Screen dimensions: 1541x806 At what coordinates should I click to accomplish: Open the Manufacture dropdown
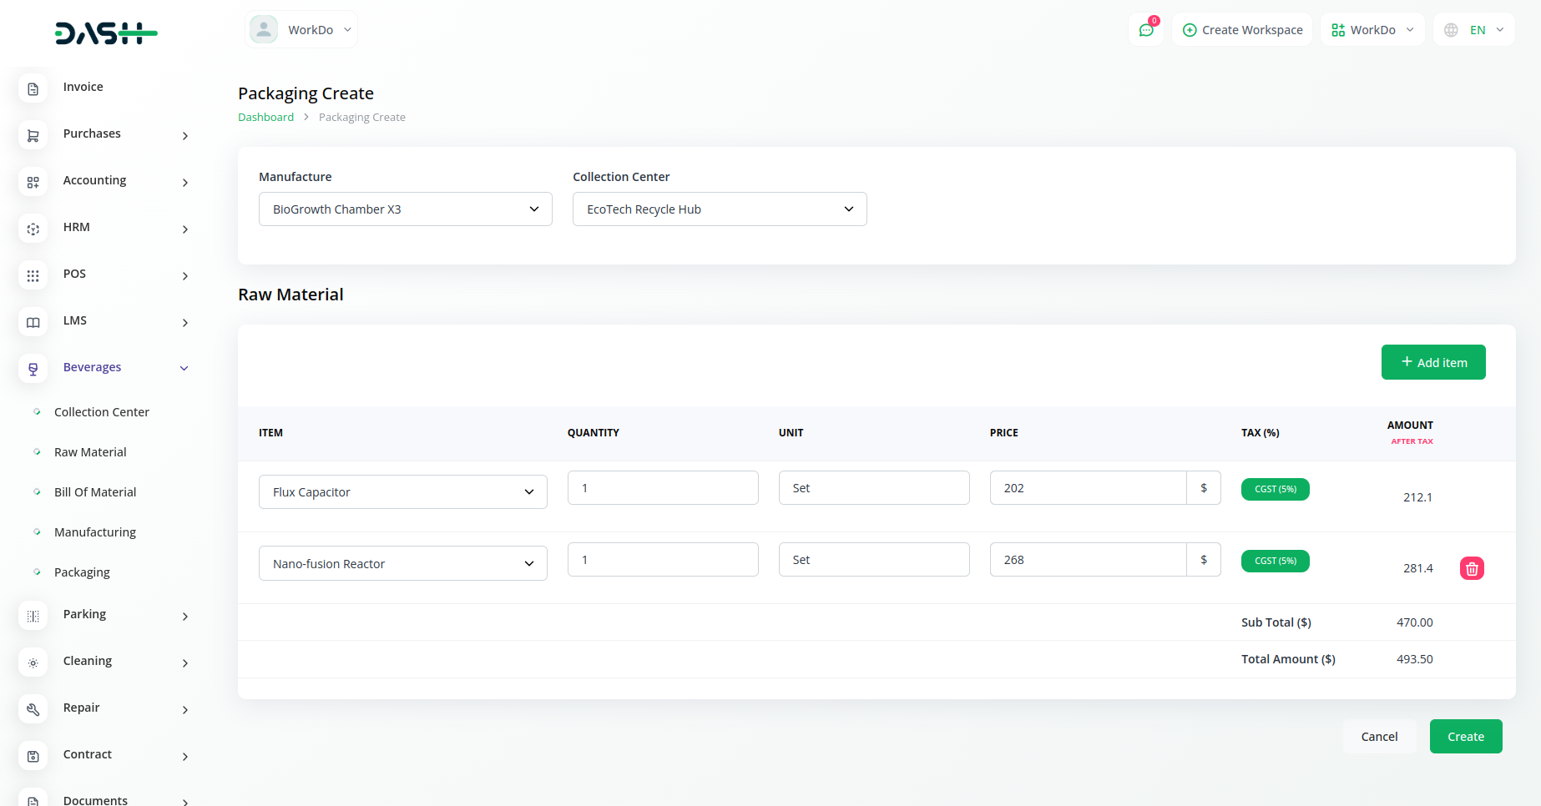click(x=405, y=209)
